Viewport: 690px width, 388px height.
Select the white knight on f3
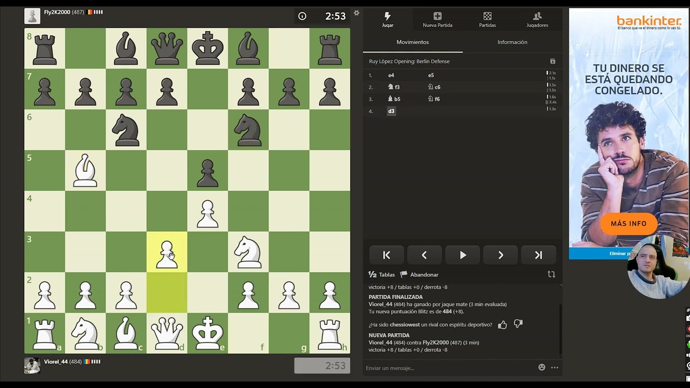[x=248, y=252]
